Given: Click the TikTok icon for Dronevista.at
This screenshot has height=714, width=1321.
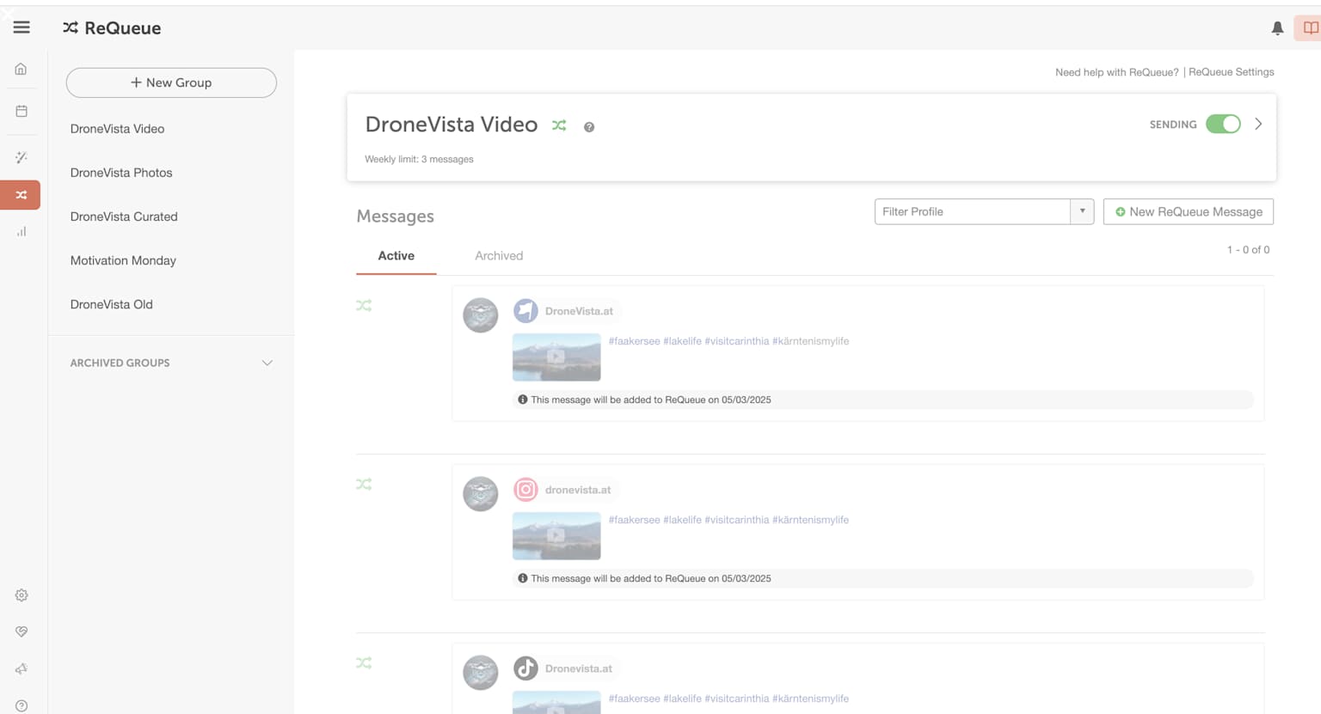Looking at the screenshot, I should pyautogui.click(x=525, y=668).
